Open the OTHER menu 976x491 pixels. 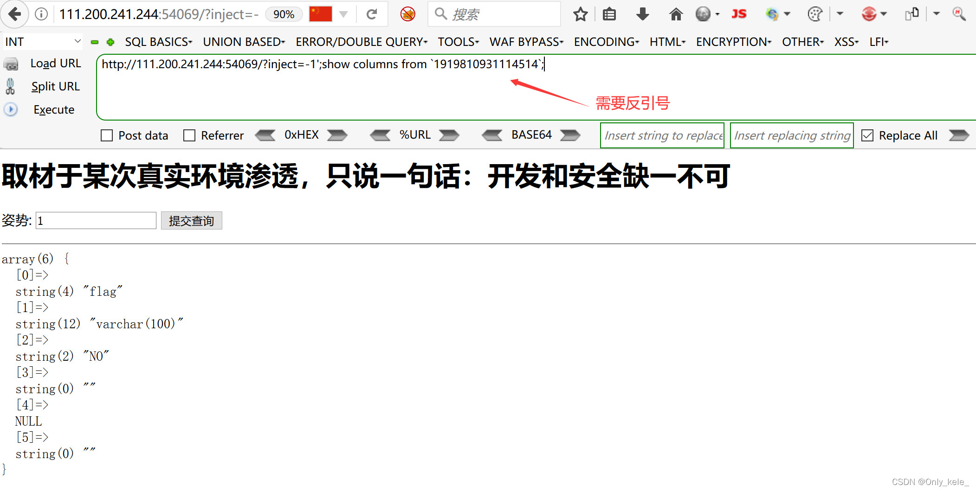point(803,42)
